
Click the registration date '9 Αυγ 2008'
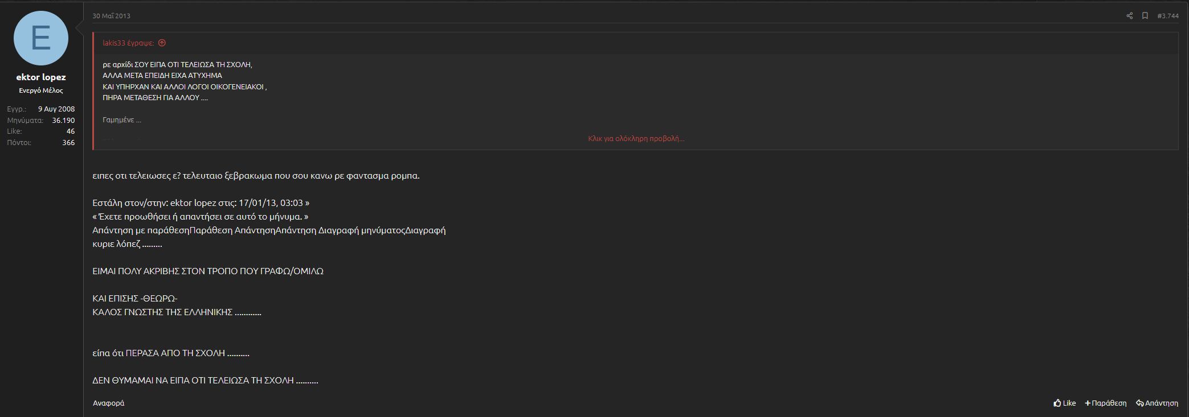coord(56,109)
